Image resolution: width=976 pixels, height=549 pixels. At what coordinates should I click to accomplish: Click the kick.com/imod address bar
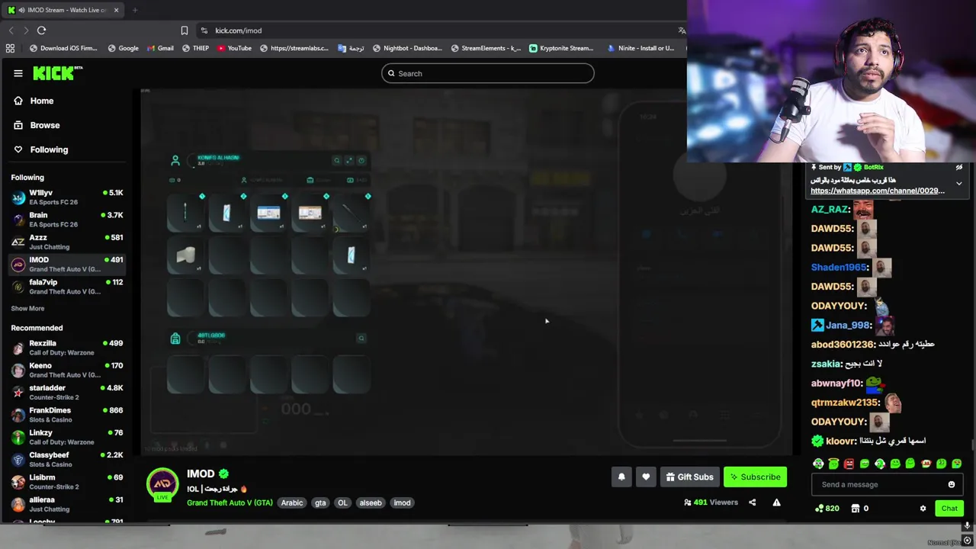tap(239, 30)
